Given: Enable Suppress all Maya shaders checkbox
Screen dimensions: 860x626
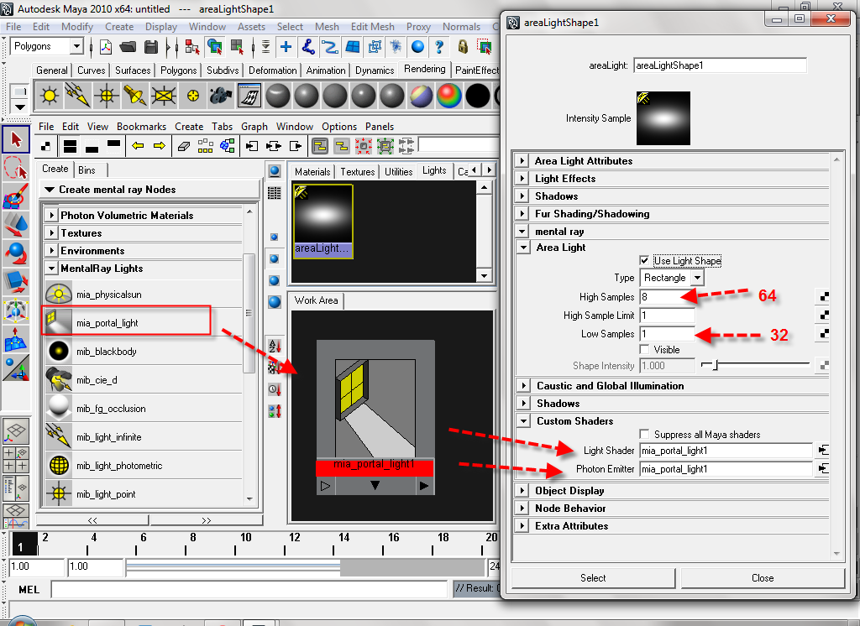Looking at the screenshot, I should [644, 434].
